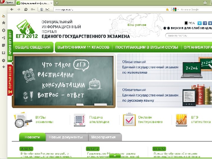Open Widgets gear panel in sidebar

point(4,30)
